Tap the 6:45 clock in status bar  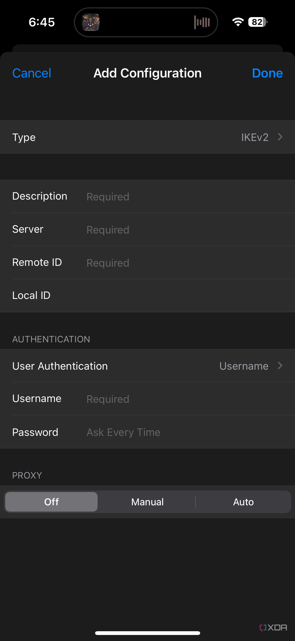pyautogui.click(x=42, y=22)
